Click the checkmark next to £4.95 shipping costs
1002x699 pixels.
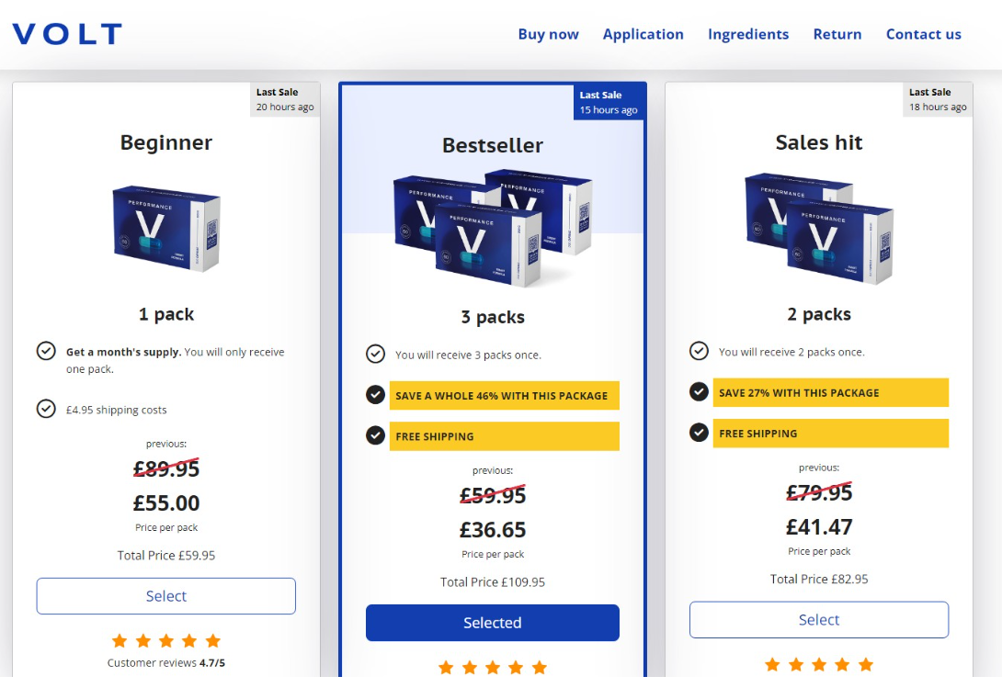click(x=46, y=410)
